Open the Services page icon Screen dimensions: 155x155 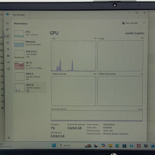tap(8, 69)
